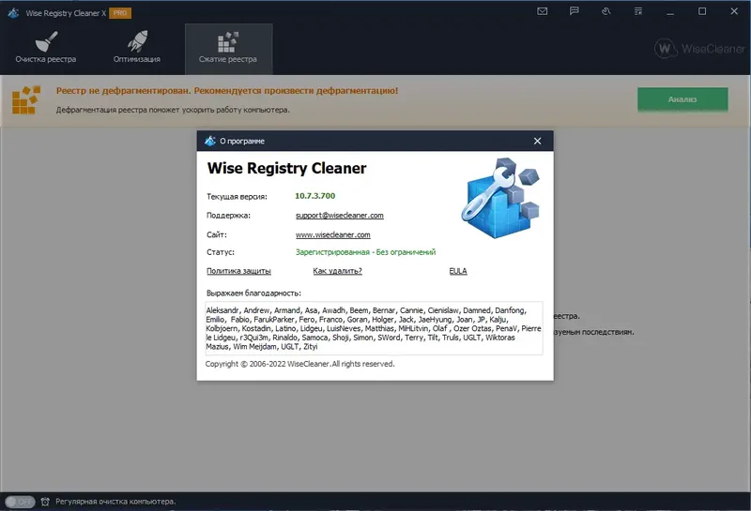Minimize the Wise Registry Cleaner window
Screen dimensions: 751x511
click(670, 11)
